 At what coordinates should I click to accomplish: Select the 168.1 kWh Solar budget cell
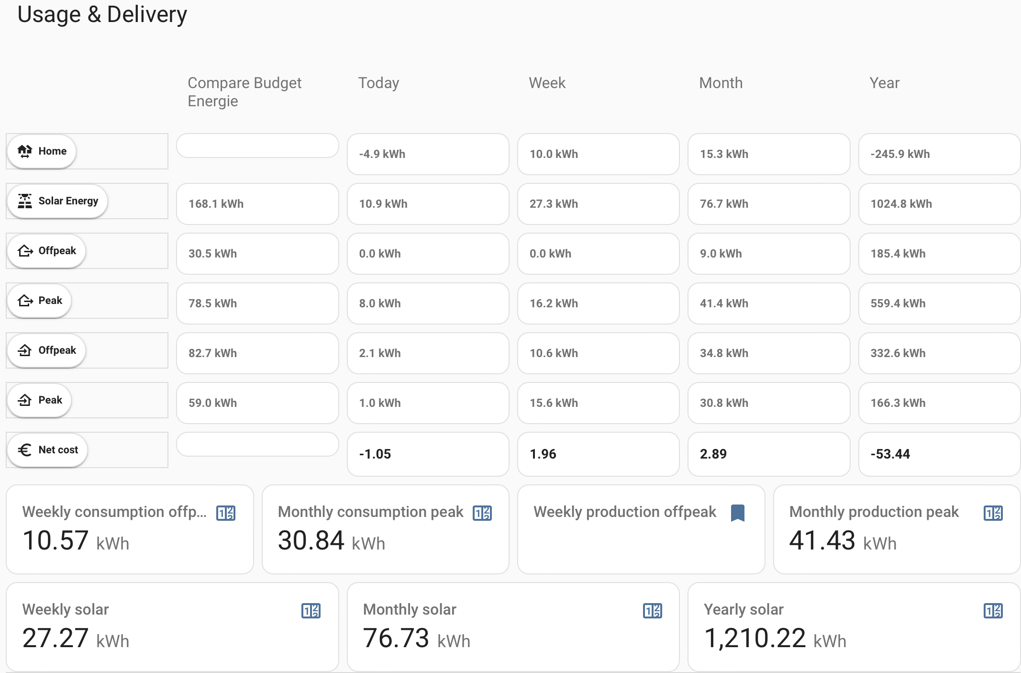(257, 204)
